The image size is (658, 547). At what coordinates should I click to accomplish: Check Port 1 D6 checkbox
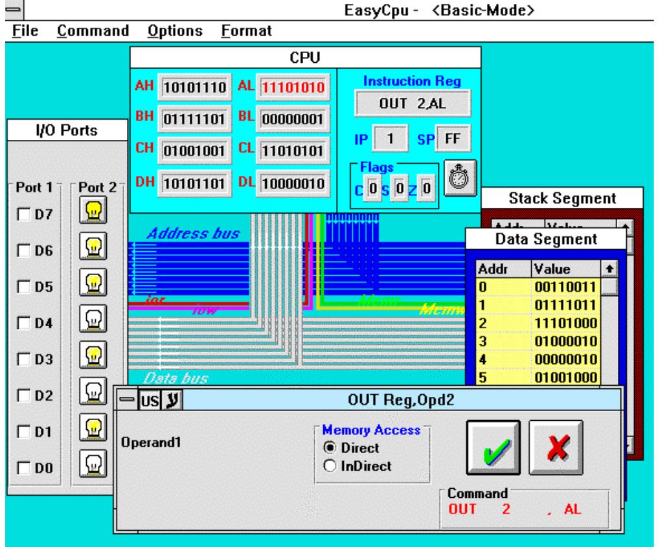point(23,251)
